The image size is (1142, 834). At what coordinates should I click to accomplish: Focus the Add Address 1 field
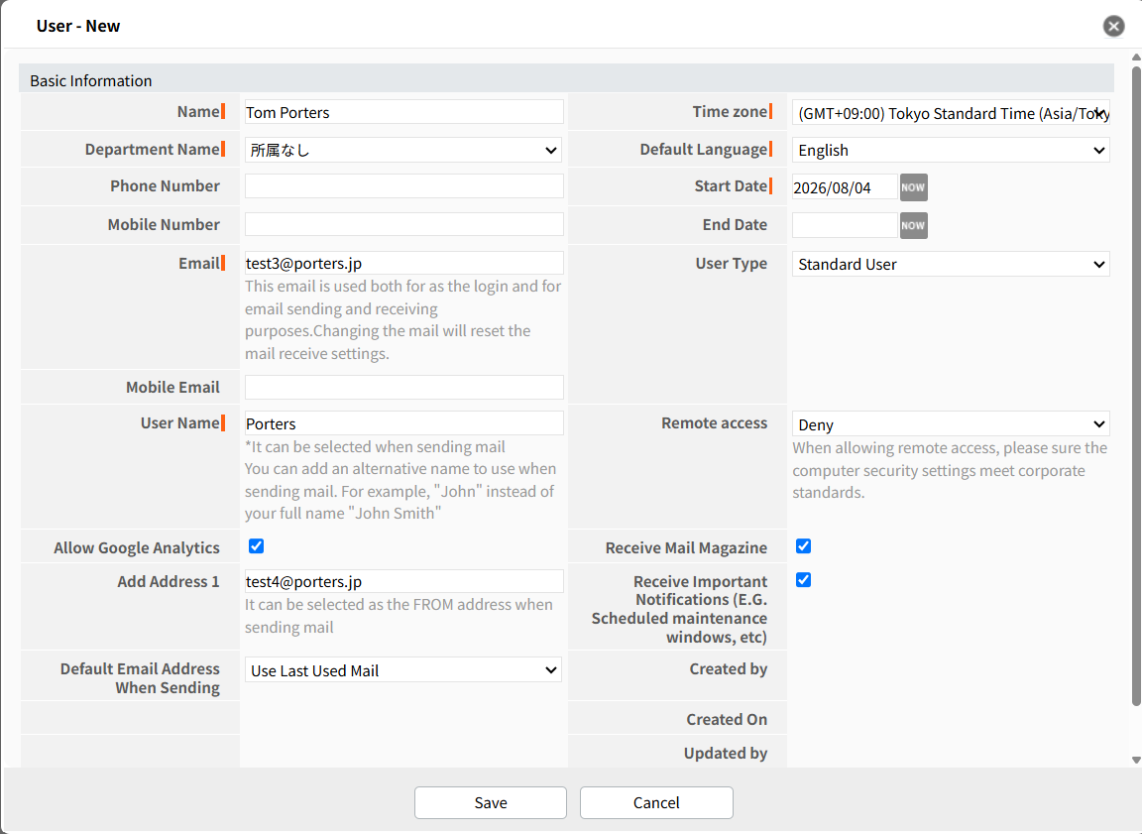pos(404,581)
